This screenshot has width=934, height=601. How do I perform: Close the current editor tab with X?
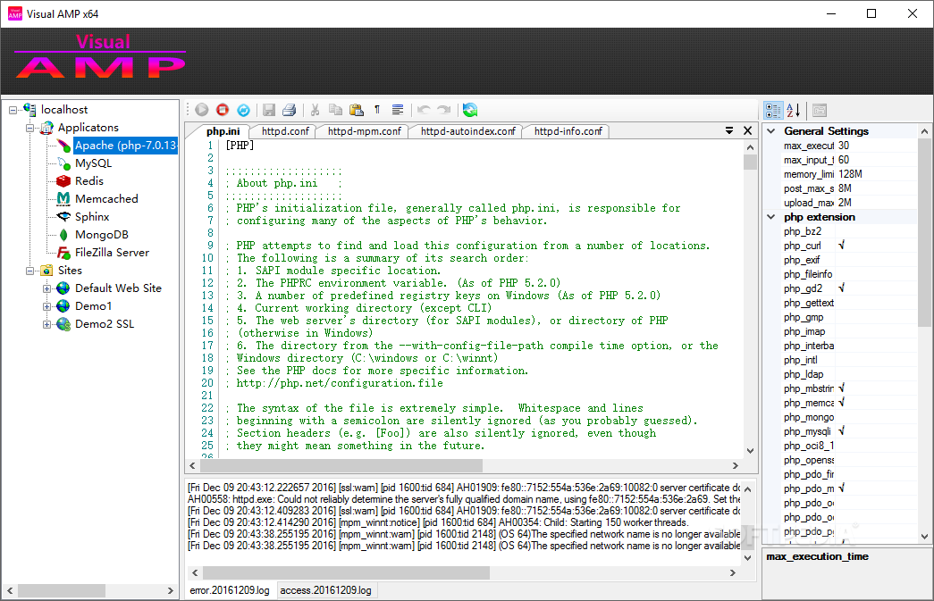(x=748, y=130)
